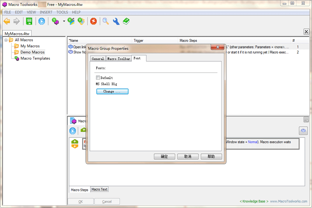This screenshot has width=312, height=208.
Task: Switch to Macro Toolbar tab in dialog
Action: click(119, 59)
